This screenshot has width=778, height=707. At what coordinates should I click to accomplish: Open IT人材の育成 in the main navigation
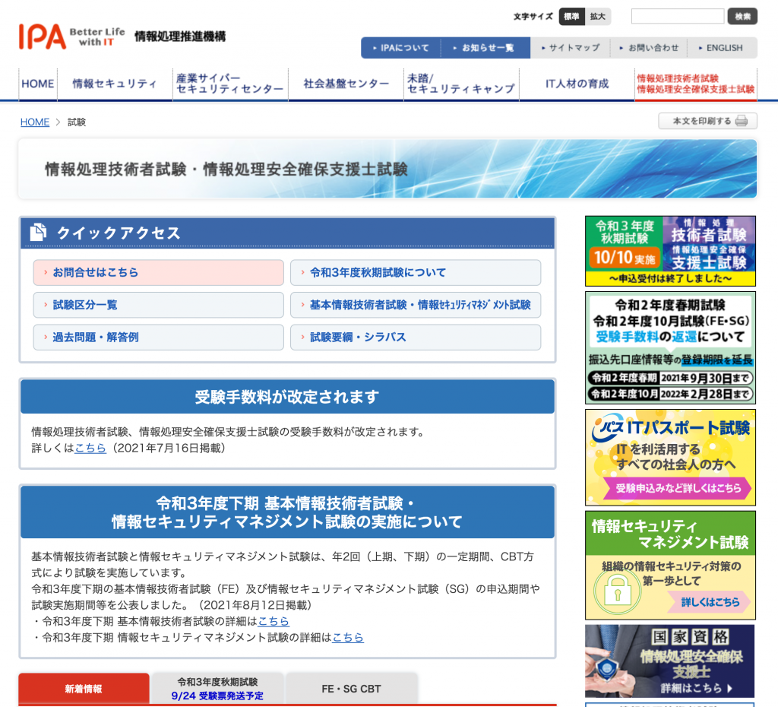[x=577, y=84]
